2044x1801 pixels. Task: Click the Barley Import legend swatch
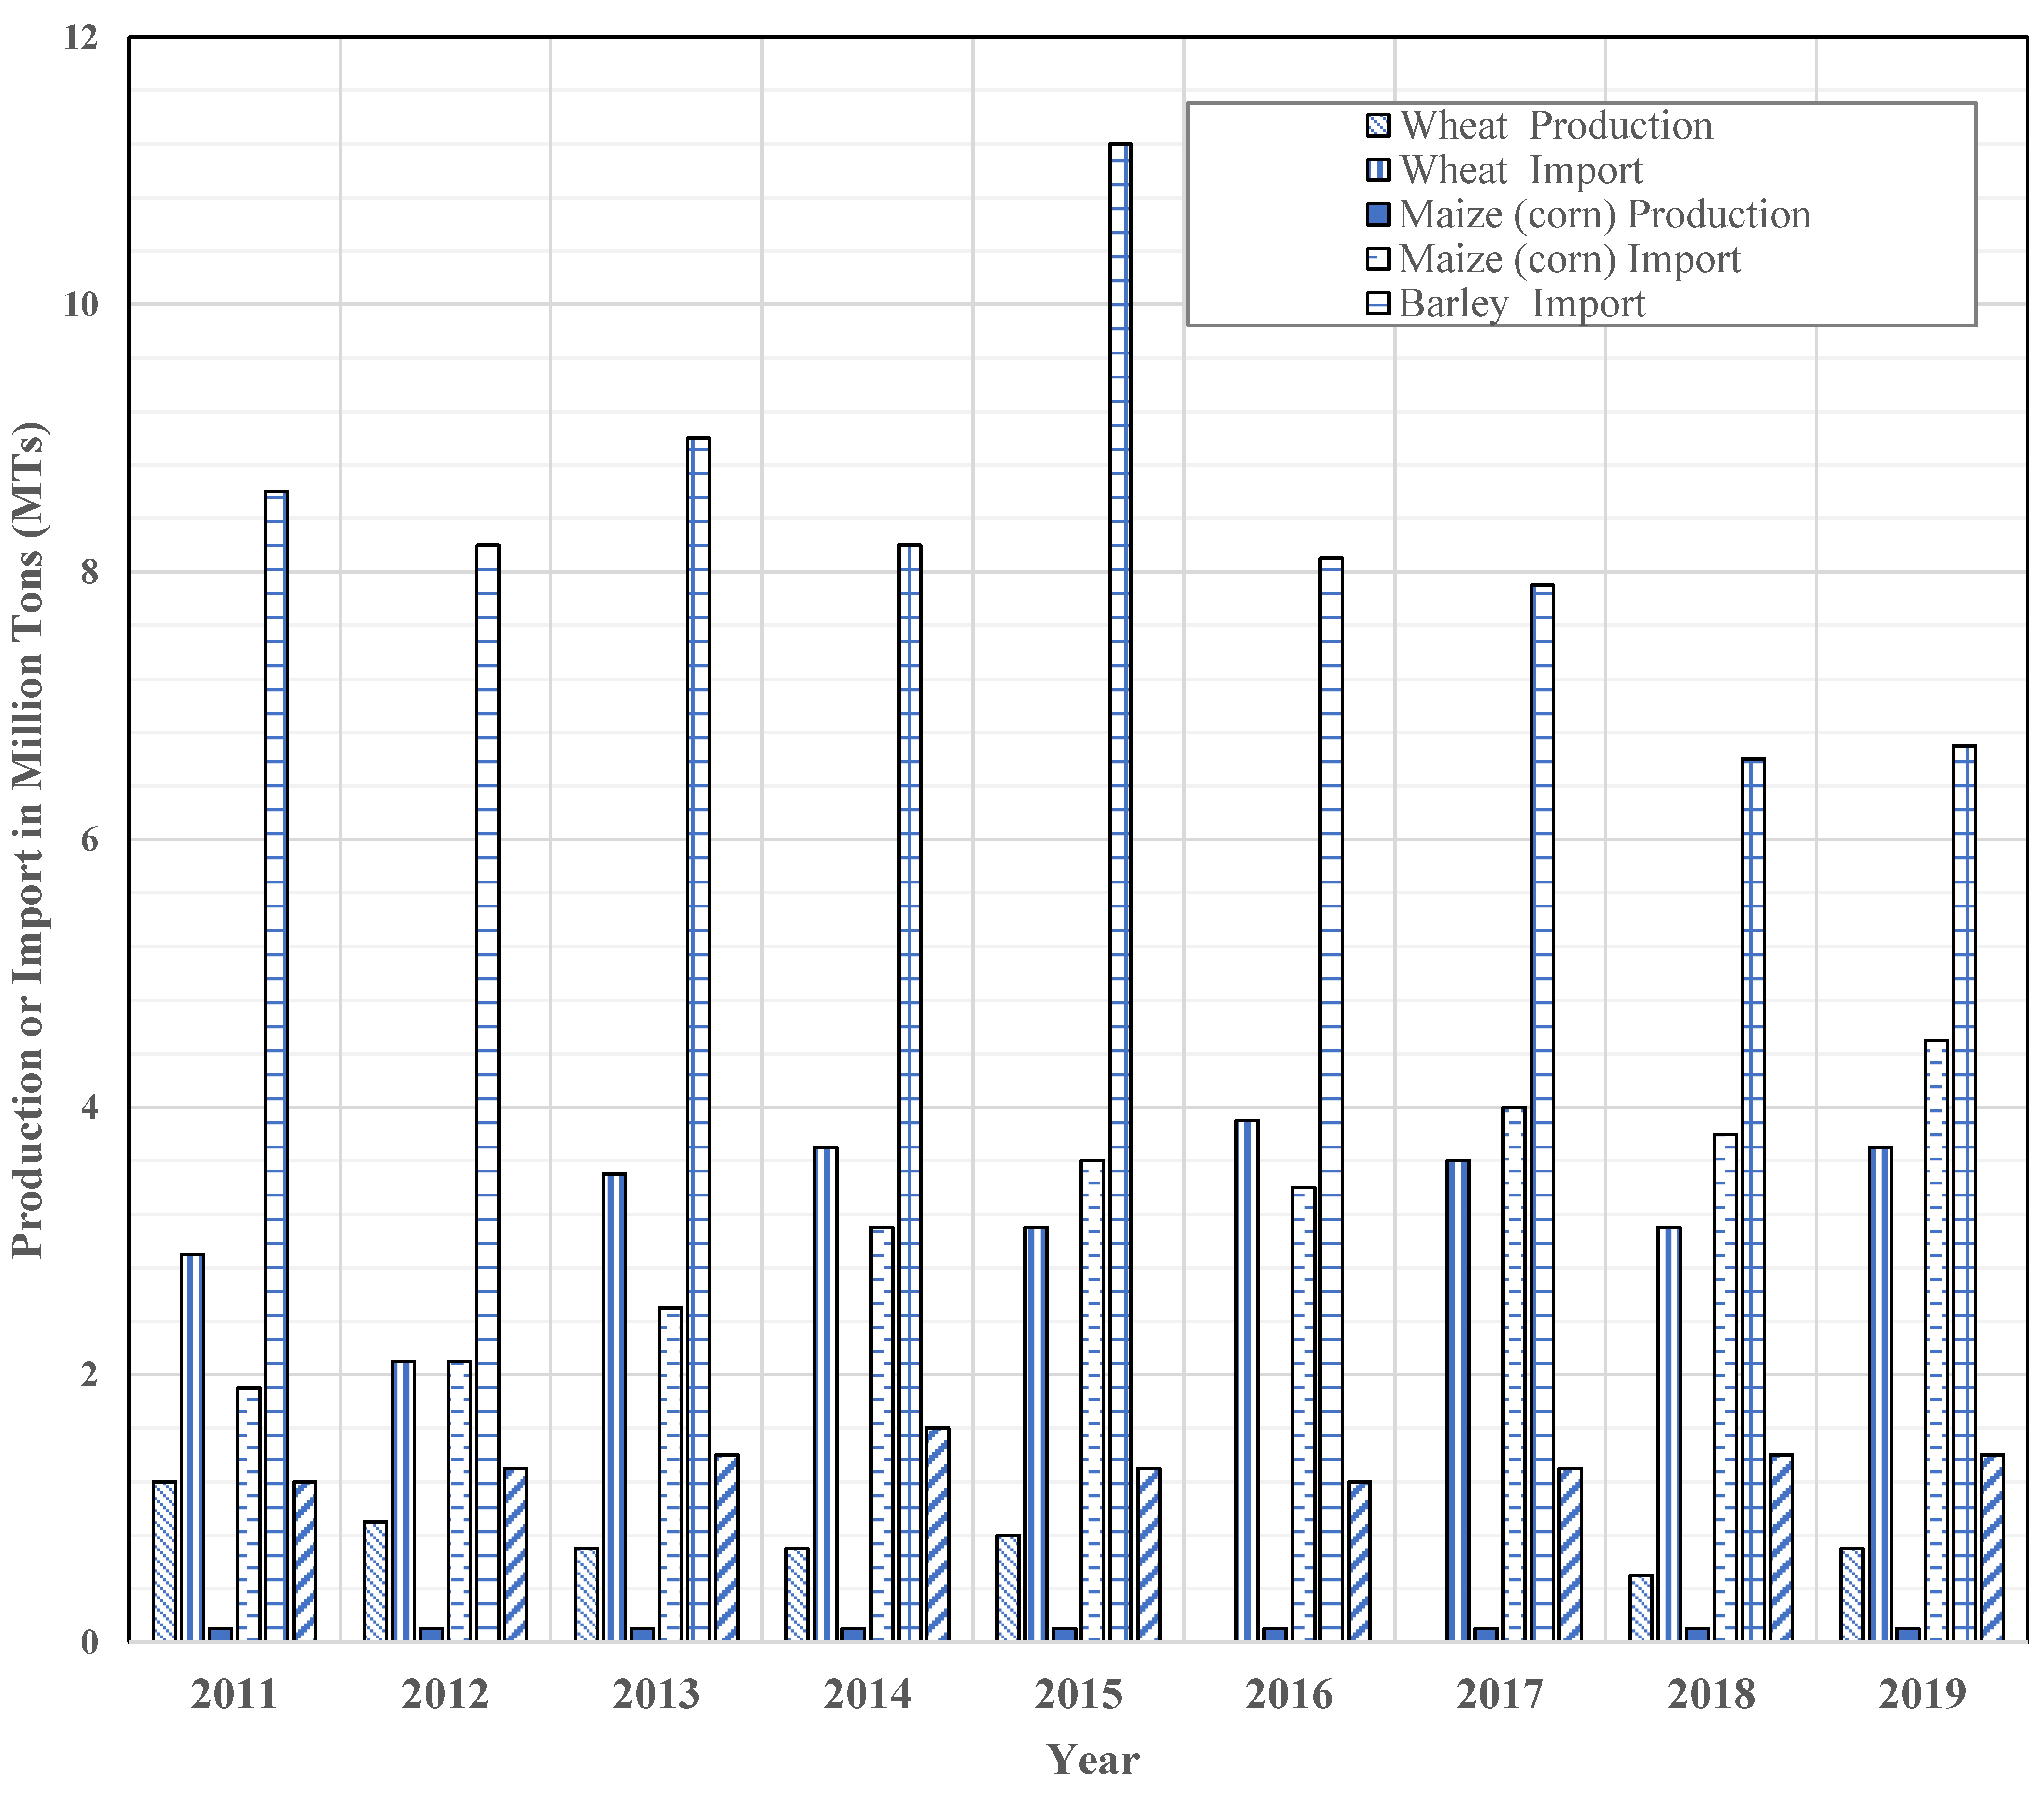(1378, 303)
